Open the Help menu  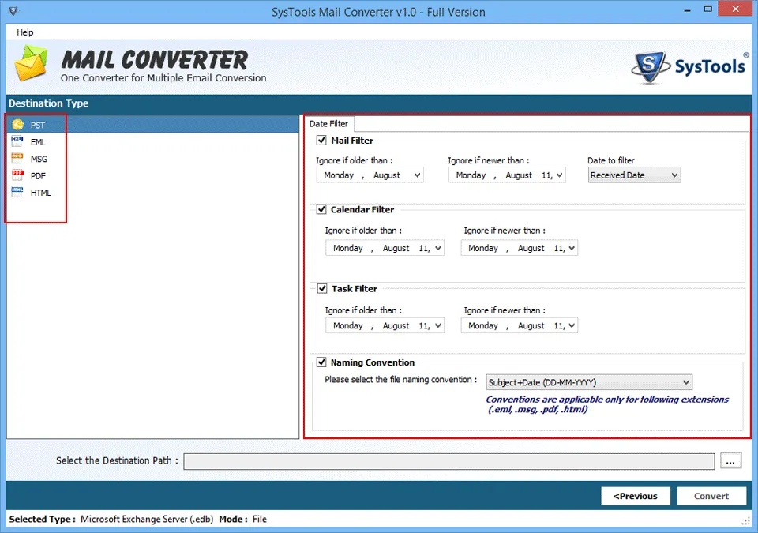[x=25, y=32]
